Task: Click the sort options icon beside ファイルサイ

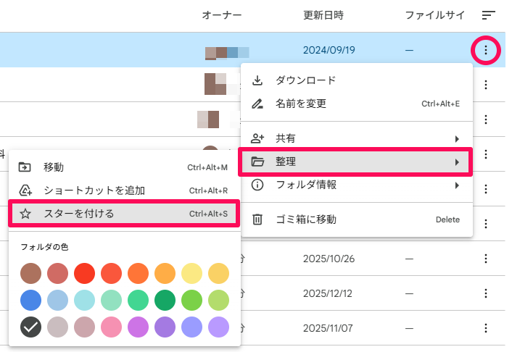Action: 488,15
